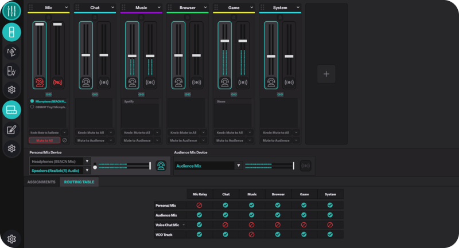The height and width of the screenshot is (248, 459).
Task: Toggle Mic Relay routing for Personal Mix
Action: (199, 204)
